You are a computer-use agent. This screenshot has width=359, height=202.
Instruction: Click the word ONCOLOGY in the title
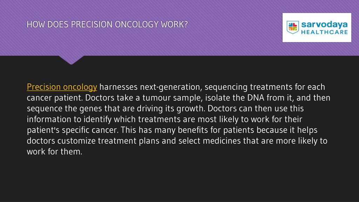[136, 24]
